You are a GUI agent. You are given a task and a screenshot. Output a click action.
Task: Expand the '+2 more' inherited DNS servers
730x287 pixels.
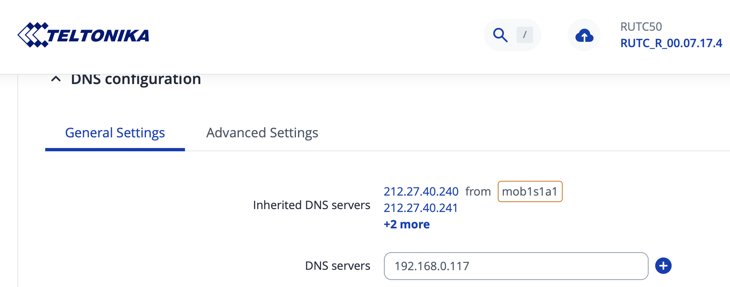(407, 224)
